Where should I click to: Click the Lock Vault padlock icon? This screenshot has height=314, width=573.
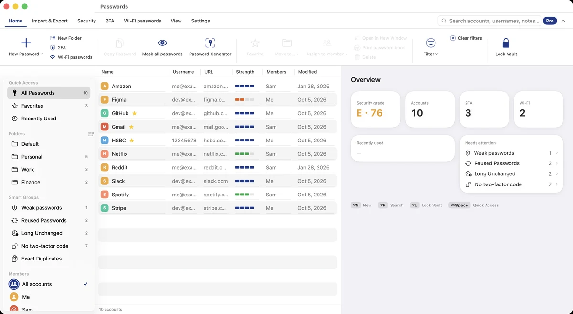(x=506, y=43)
